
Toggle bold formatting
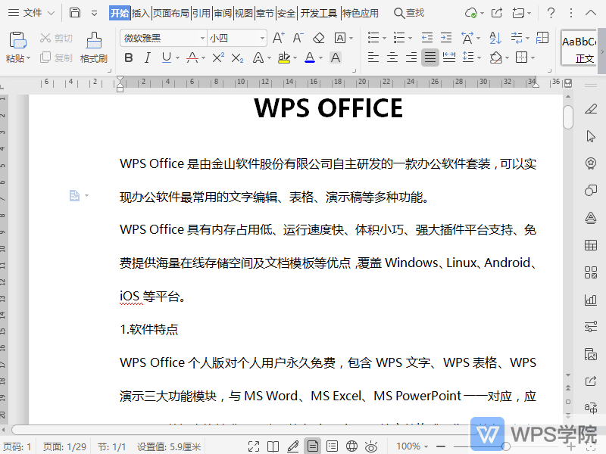[x=129, y=58]
